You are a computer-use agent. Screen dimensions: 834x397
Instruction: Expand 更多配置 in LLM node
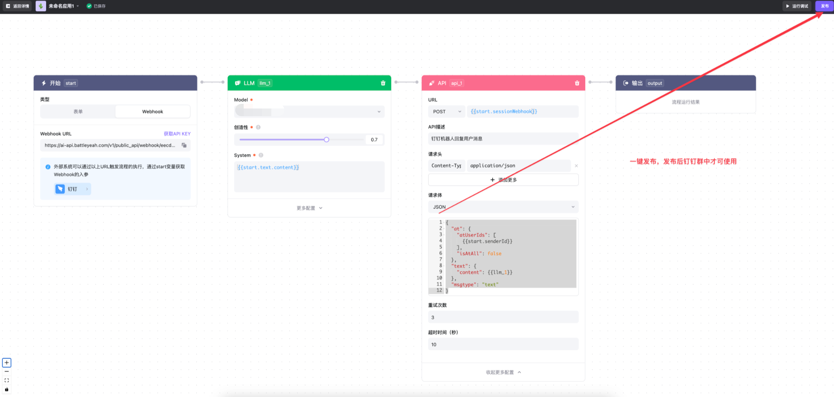click(x=309, y=208)
